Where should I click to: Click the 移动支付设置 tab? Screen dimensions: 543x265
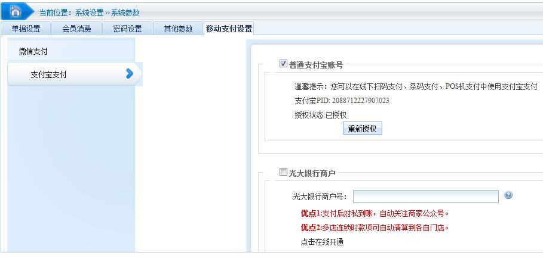[228, 29]
